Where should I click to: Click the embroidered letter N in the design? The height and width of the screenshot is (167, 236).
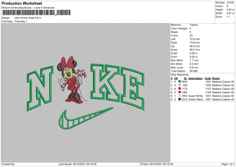40,88
